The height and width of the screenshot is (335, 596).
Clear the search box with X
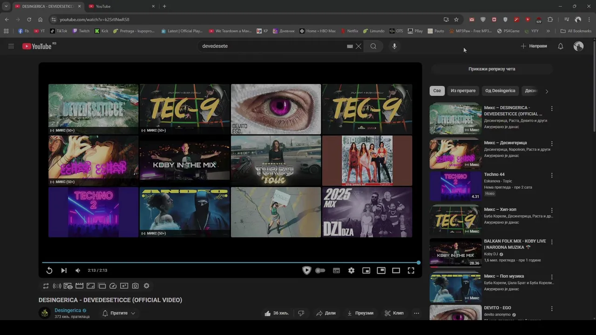pyautogui.click(x=359, y=46)
